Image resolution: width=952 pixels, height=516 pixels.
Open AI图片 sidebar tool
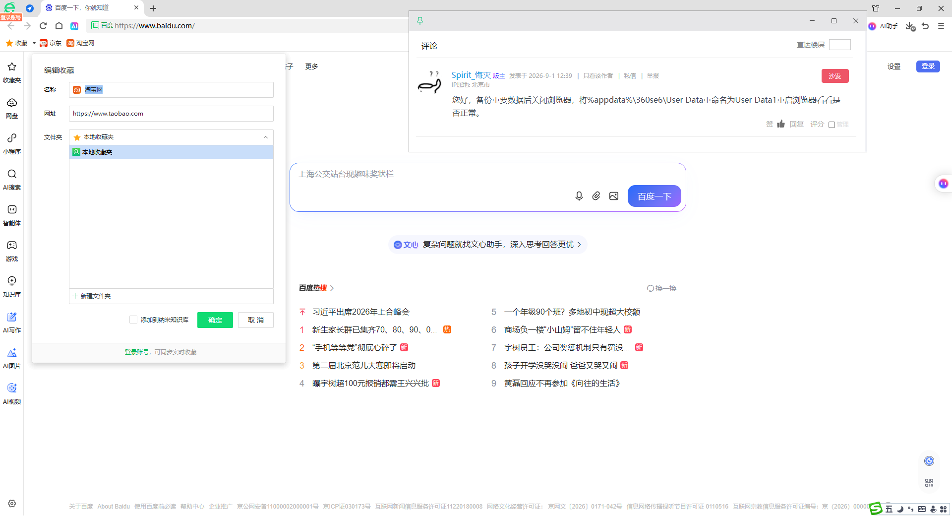[x=12, y=358]
